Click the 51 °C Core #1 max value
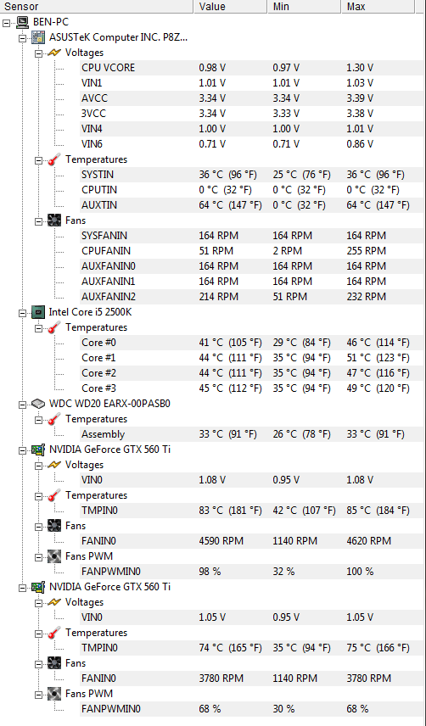426x726 pixels. click(378, 358)
